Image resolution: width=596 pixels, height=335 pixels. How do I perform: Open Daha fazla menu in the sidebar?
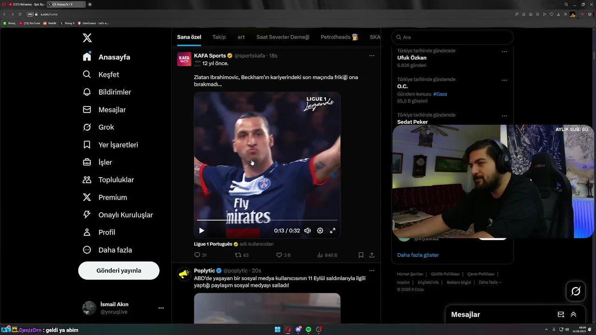point(107,250)
